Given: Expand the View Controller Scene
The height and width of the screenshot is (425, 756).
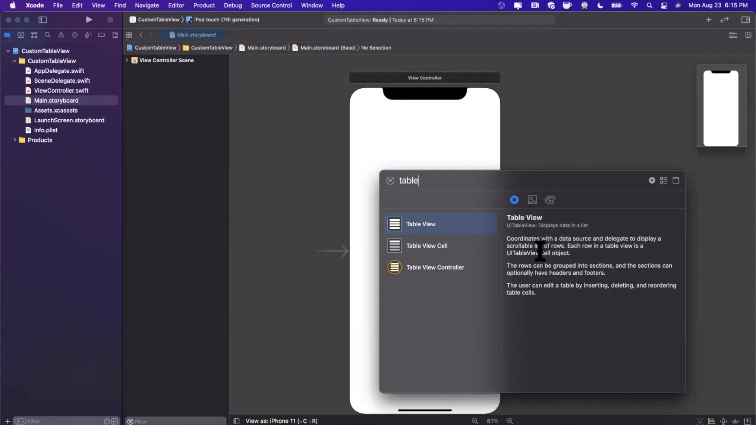Looking at the screenshot, I should click(x=127, y=60).
